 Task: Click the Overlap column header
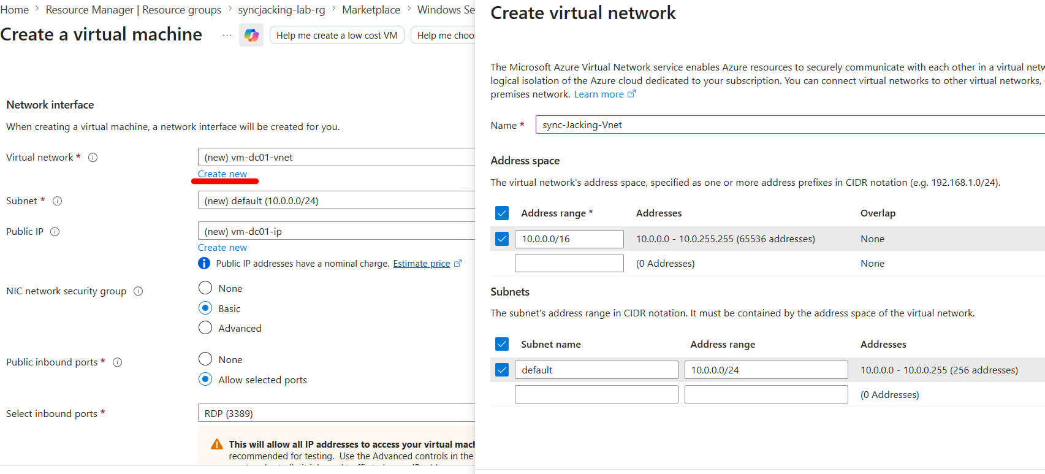878,213
